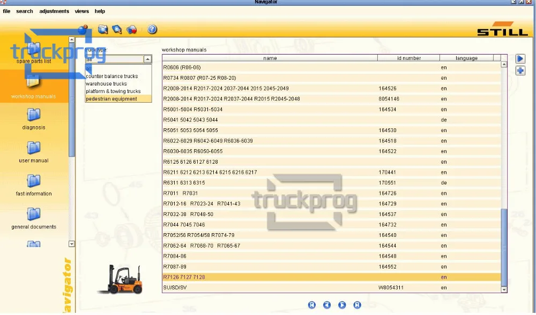The image size is (536, 315).
Task: Click the general documents sidebar label
Action: 33,227
